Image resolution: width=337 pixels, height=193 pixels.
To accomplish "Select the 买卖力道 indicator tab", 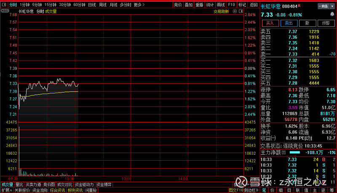I will point(33,185).
